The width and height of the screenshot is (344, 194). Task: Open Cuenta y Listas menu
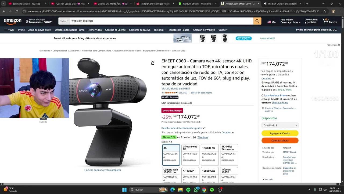click(x=290, y=21)
